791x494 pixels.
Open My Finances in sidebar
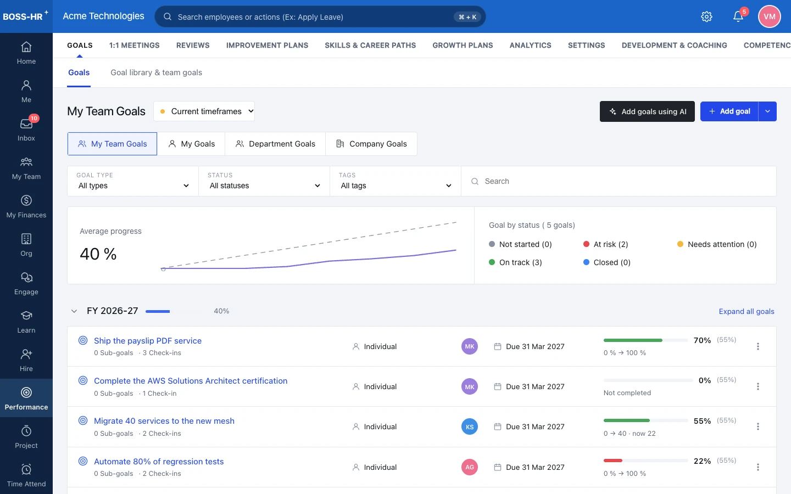pyautogui.click(x=26, y=206)
